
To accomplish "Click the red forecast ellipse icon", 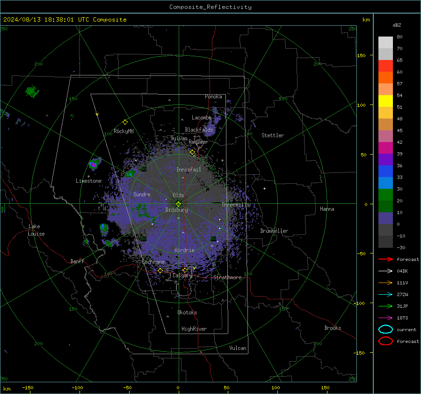I will [385, 341].
